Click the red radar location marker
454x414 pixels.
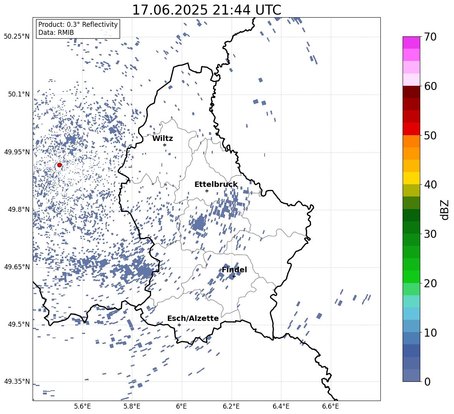click(59, 165)
